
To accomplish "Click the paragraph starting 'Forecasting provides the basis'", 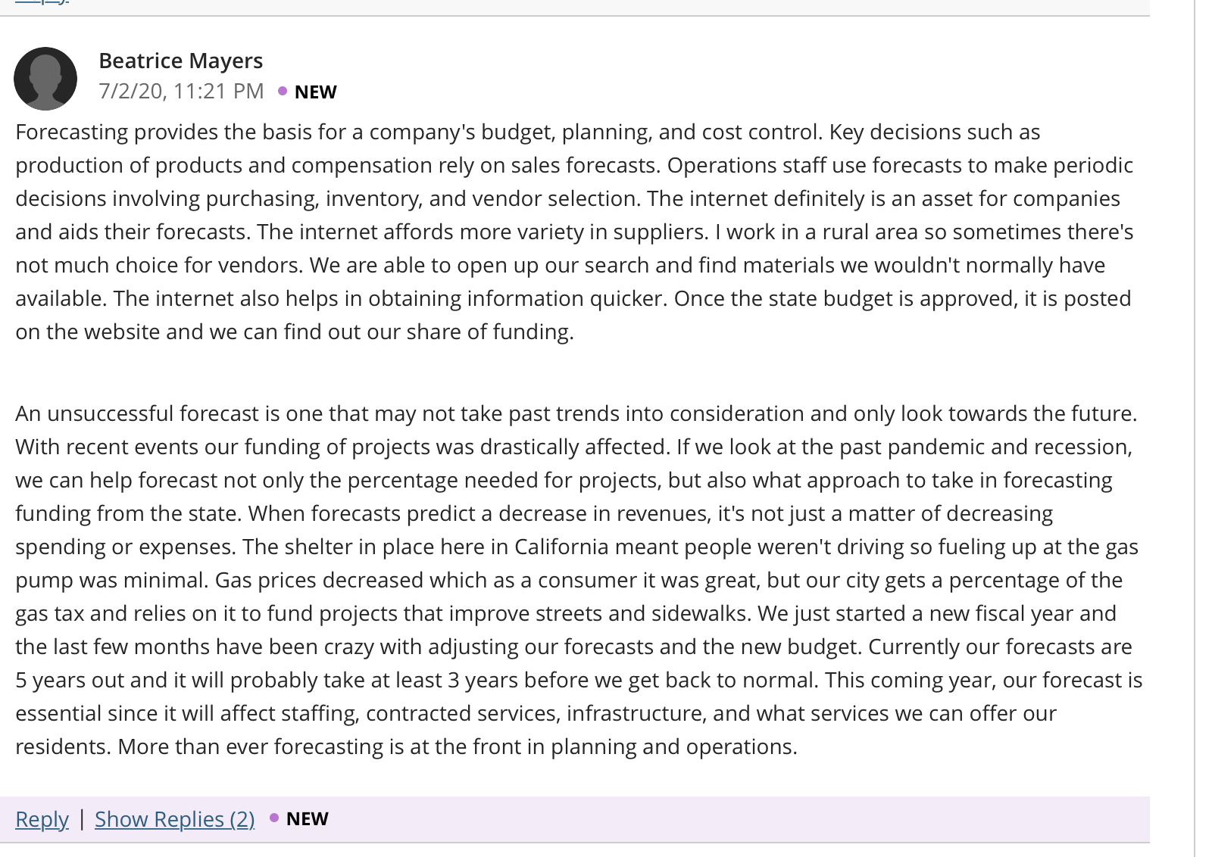I will [x=576, y=232].
